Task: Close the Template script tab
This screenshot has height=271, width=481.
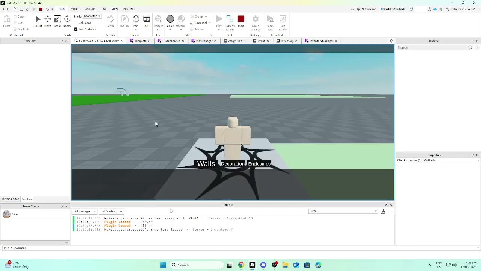Action: coord(149,41)
